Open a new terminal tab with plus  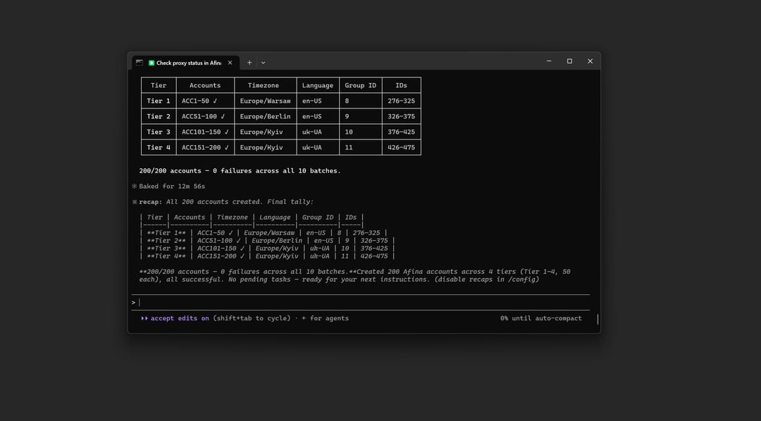(249, 63)
